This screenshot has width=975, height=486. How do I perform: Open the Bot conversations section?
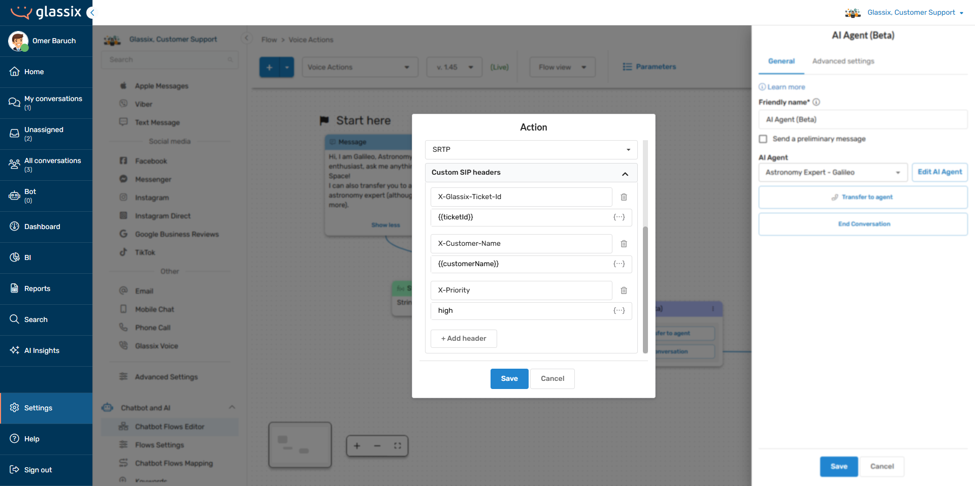(x=46, y=196)
